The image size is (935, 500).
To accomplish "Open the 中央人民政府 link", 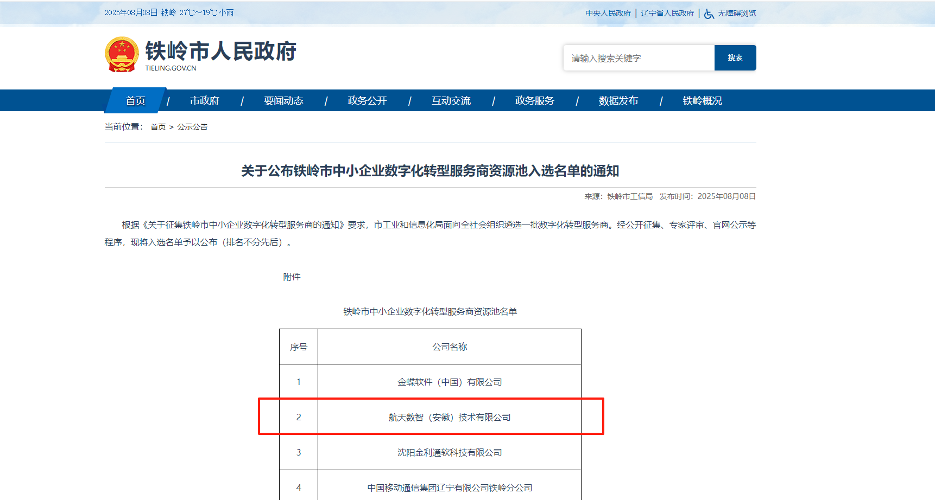I will tap(608, 13).
